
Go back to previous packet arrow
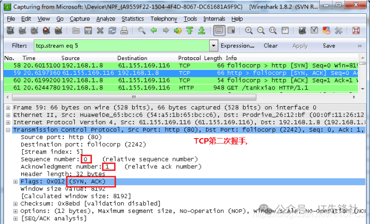154,31
